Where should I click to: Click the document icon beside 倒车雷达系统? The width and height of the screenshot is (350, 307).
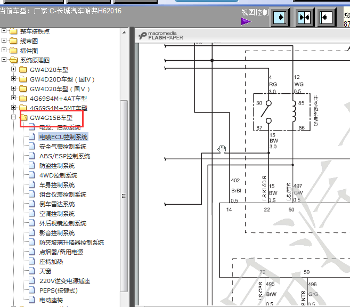click(31, 204)
